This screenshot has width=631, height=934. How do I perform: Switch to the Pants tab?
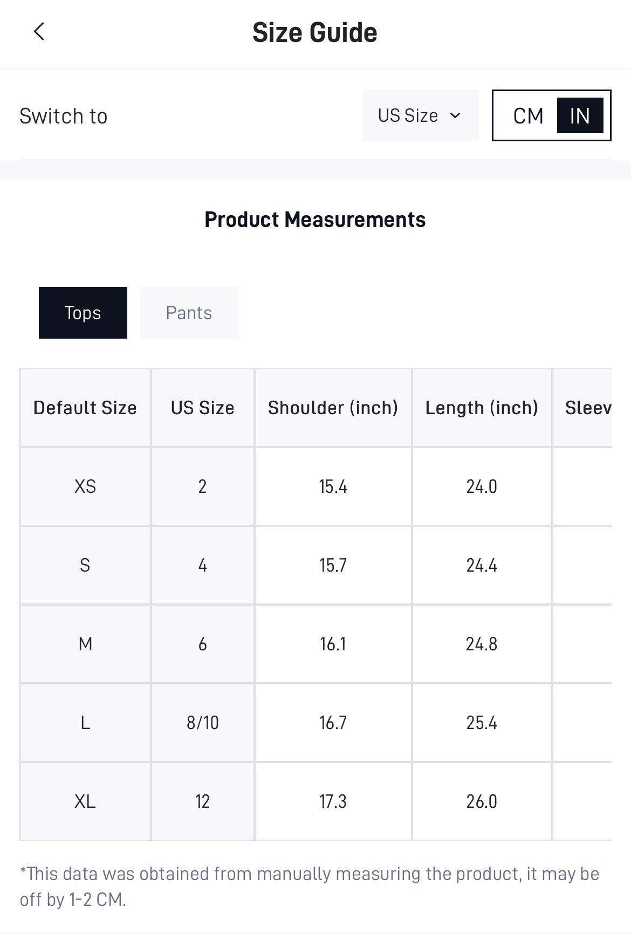(x=189, y=313)
